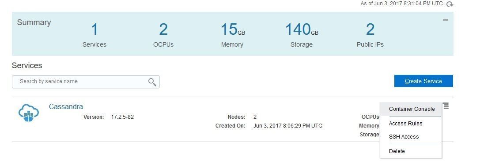Select Container Console from the menu
Image resolution: width=480 pixels, height=161 pixels.
[x=412, y=109]
